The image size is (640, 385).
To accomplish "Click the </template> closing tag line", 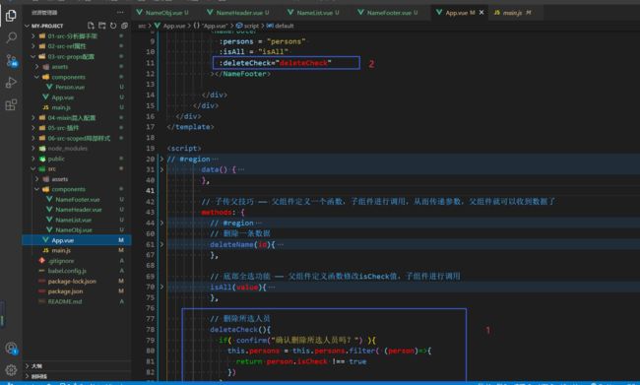I will (x=191, y=127).
